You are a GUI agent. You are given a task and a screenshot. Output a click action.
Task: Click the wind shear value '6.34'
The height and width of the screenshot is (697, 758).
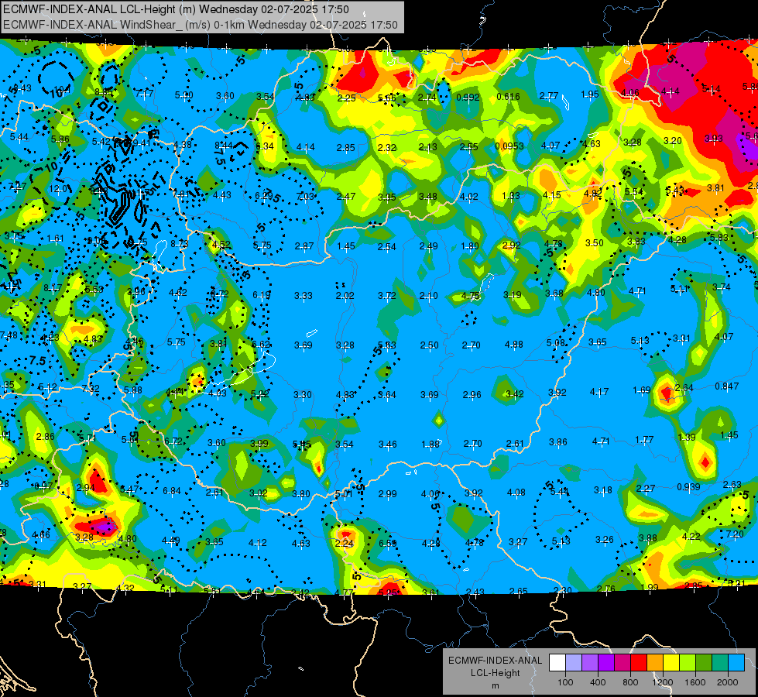coord(265,146)
